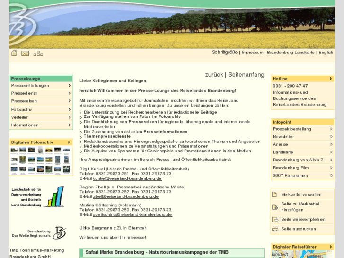This screenshot has width=344, height=258.
Task: Expand the Hotline panel arrow
Action: click(331, 79)
